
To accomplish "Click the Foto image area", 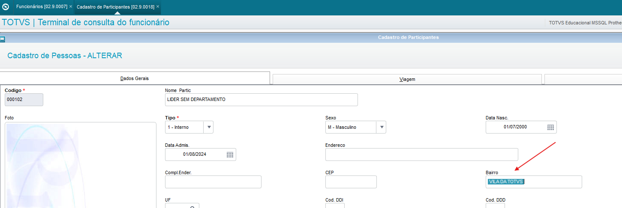I will 81,165.
